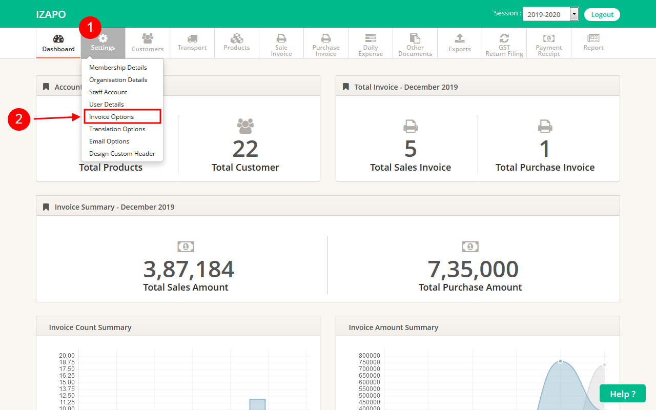This screenshot has width=656, height=410.
Task: Open the Exports upload icon
Action: click(460, 38)
